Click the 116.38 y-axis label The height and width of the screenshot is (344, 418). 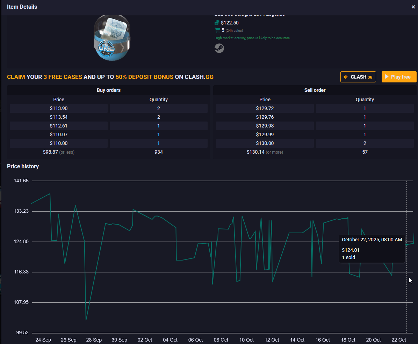pyautogui.click(x=21, y=272)
